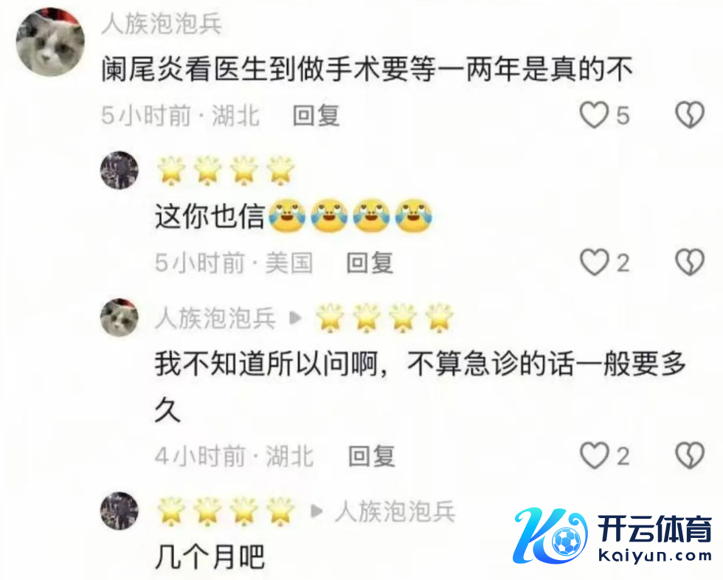Like the 这你也信 reply
Image resolution: width=723 pixels, height=580 pixels.
(x=594, y=263)
